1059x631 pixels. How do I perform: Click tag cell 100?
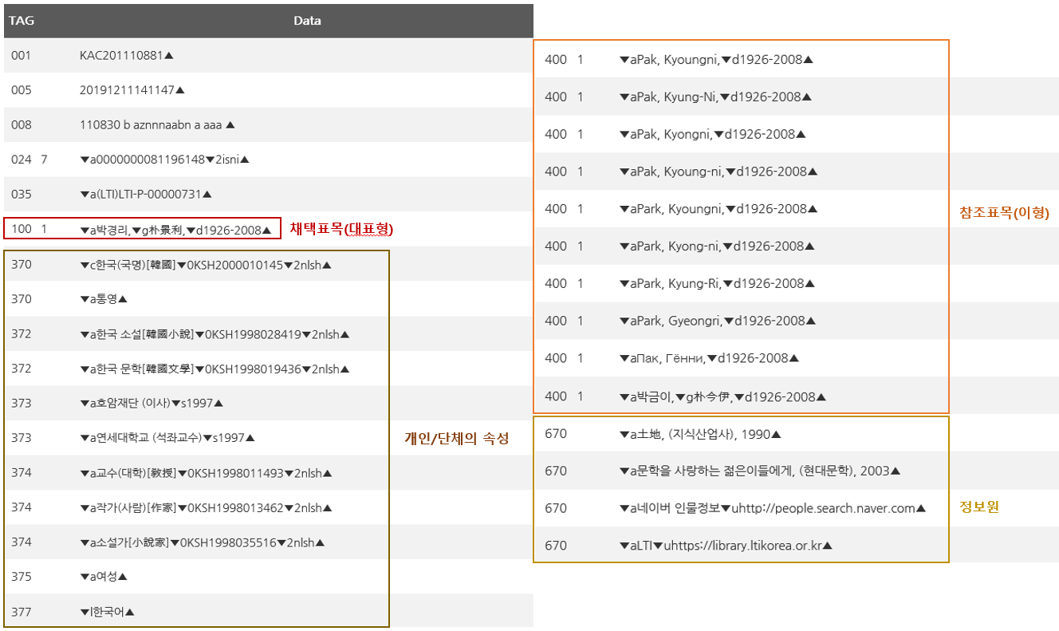[x=22, y=229]
